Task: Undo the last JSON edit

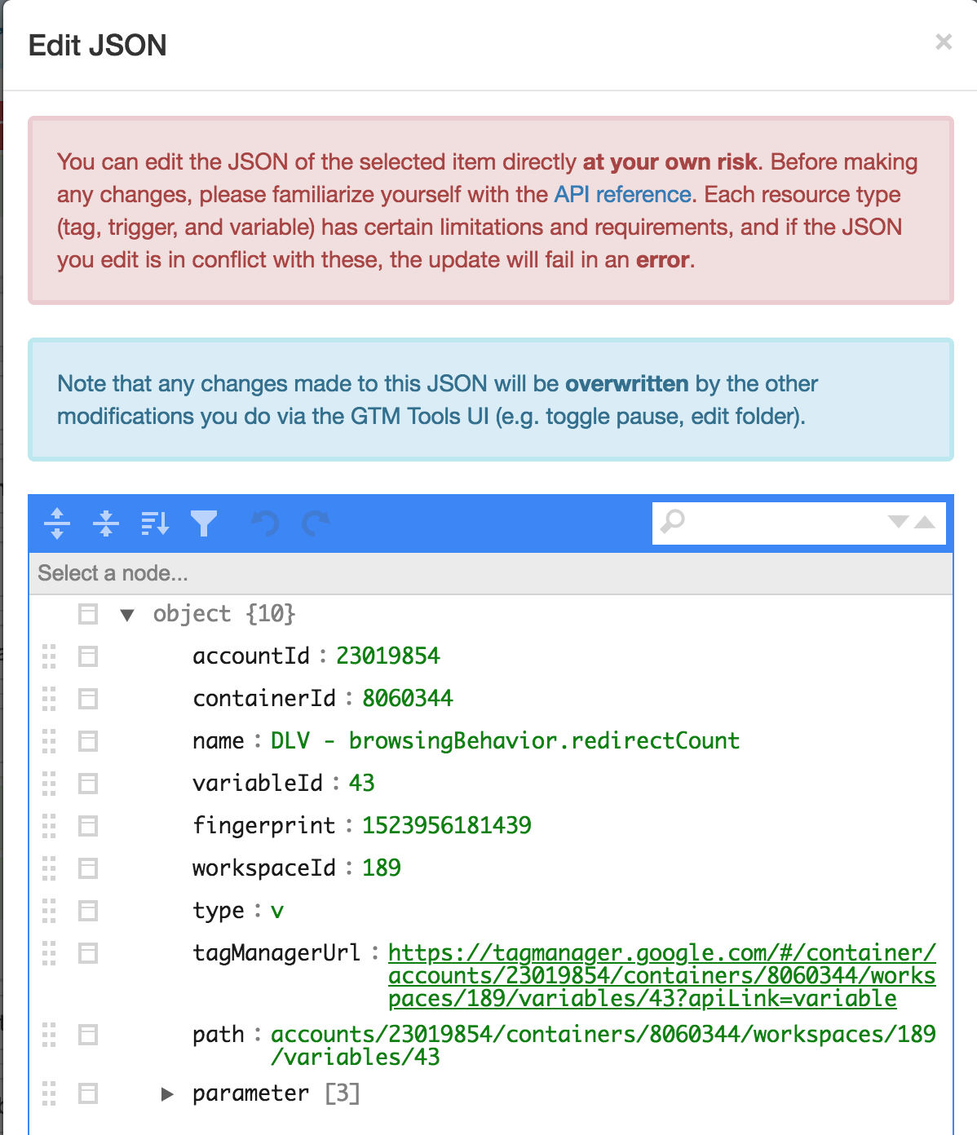Action: click(266, 523)
